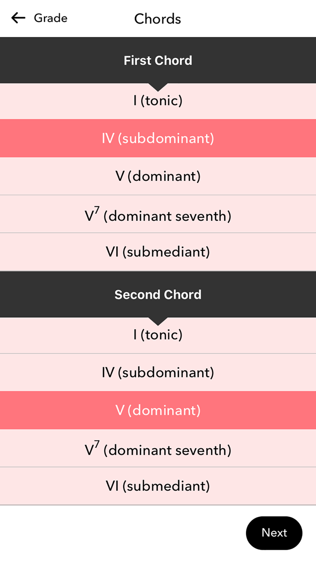
Task: Tap the pointer arrow below First Chord
Action: pos(158,84)
